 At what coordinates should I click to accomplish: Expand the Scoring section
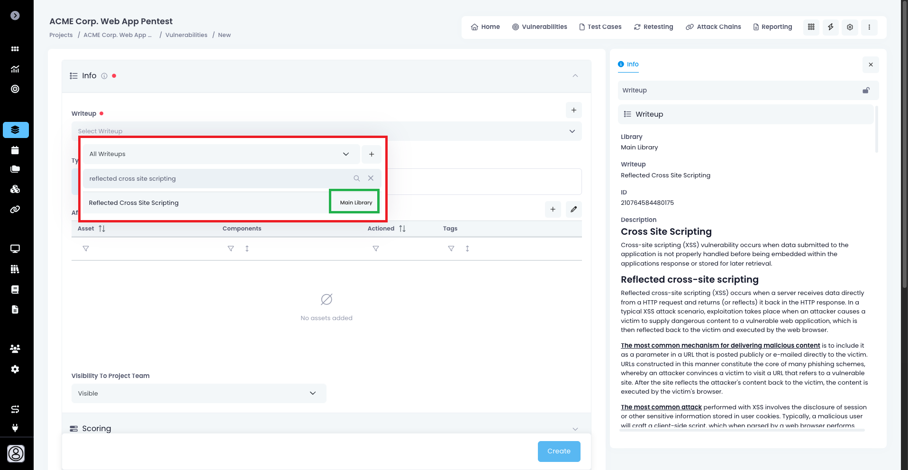coord(575,429)
